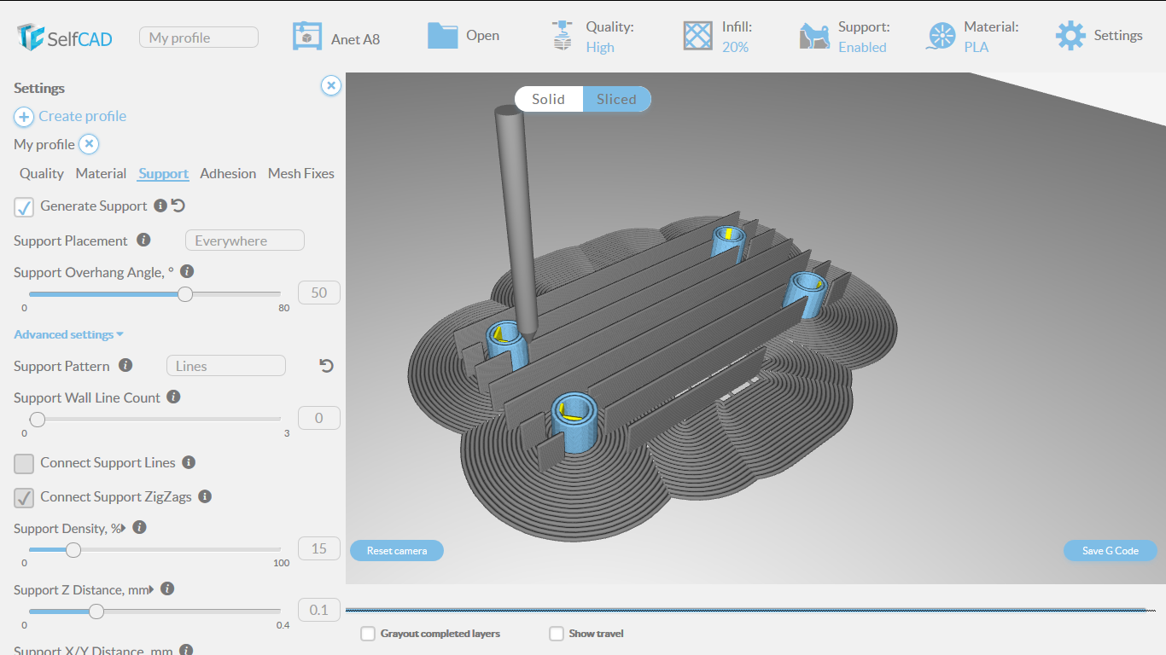Click the Anet A8 printer name
Screen dimensions: 1166x655
tap(355, 38)
